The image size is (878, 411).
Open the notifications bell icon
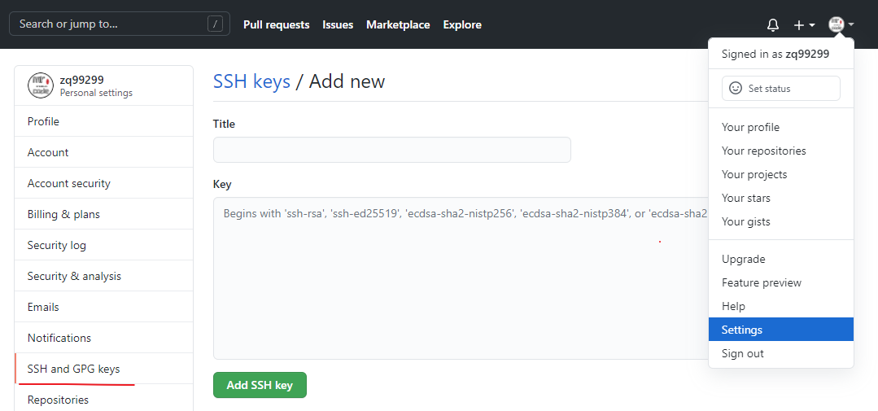coord(773,24)
